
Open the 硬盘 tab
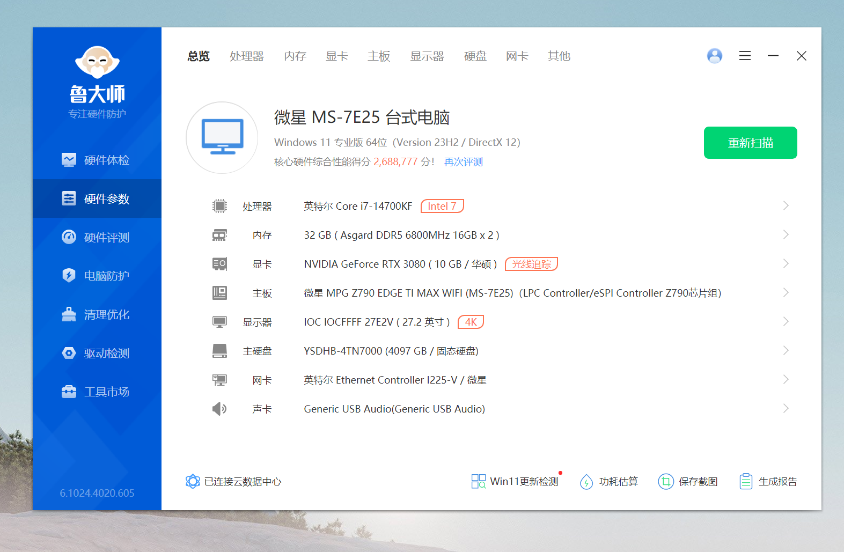click(475, 56)
